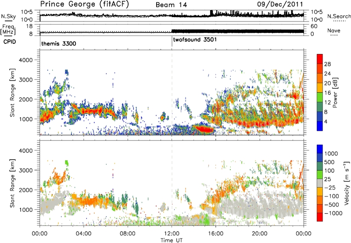Click the '20:00' time axis label
The height and width of the screenshot is (243, 351).
pyautogui.click(x=259, y=234)
